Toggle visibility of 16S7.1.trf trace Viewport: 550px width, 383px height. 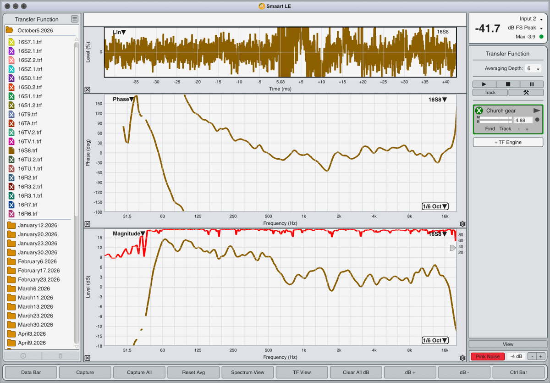click(11, 42)
